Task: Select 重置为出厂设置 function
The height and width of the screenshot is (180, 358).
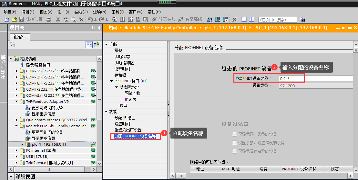Action: tap(128, 130)
